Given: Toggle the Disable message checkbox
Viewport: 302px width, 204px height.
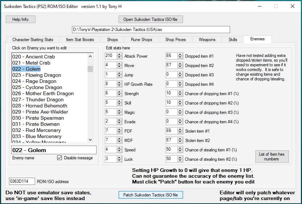Looking at the screenshot, I should pos(60,158).
